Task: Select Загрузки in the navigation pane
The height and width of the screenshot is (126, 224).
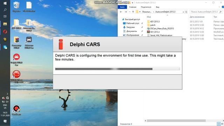Action: [x=131, y=27]
